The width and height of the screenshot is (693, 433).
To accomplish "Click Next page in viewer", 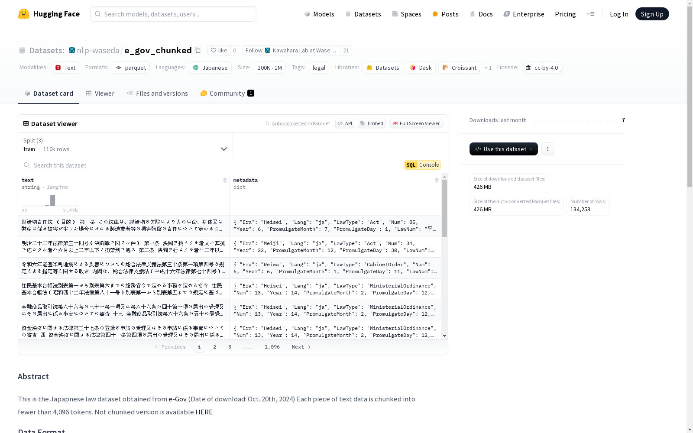I will tap(301, 347).
